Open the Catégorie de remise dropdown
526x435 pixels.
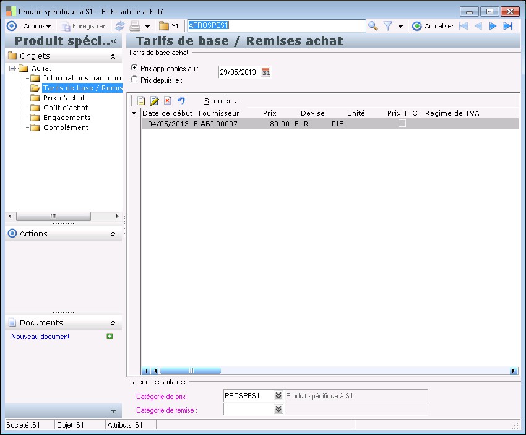point(278,410)
